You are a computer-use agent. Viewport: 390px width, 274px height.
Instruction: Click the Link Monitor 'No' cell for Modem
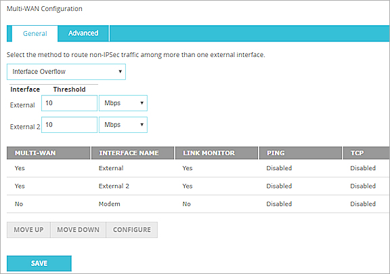click(187, 204)
